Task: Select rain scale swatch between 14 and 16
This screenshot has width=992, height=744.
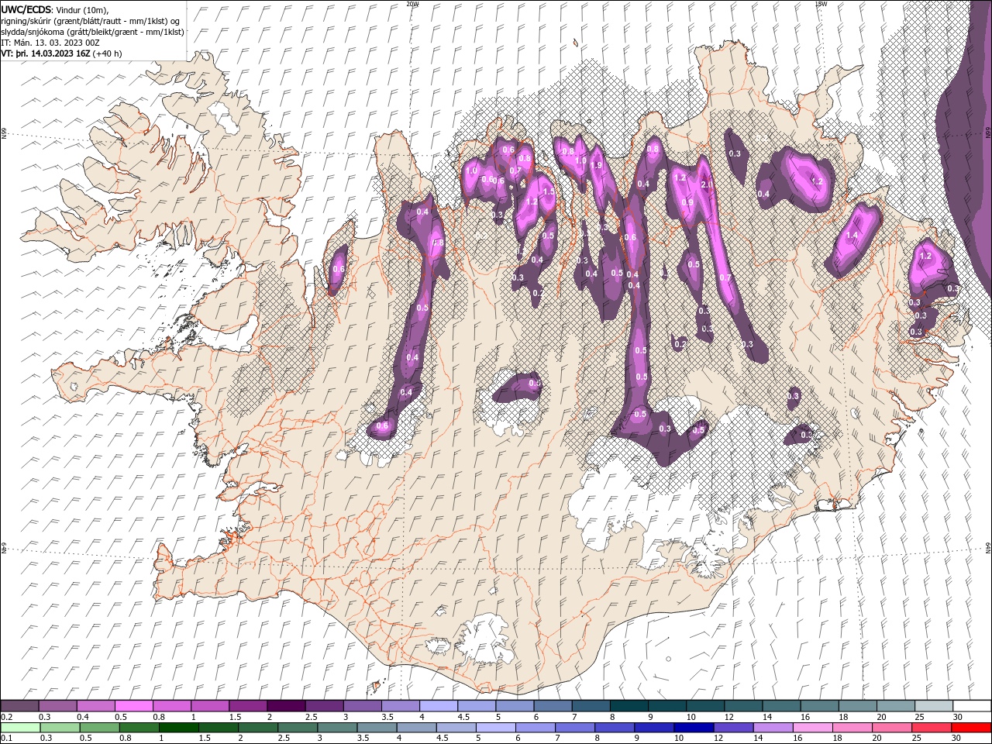Action: coord(773,727)
